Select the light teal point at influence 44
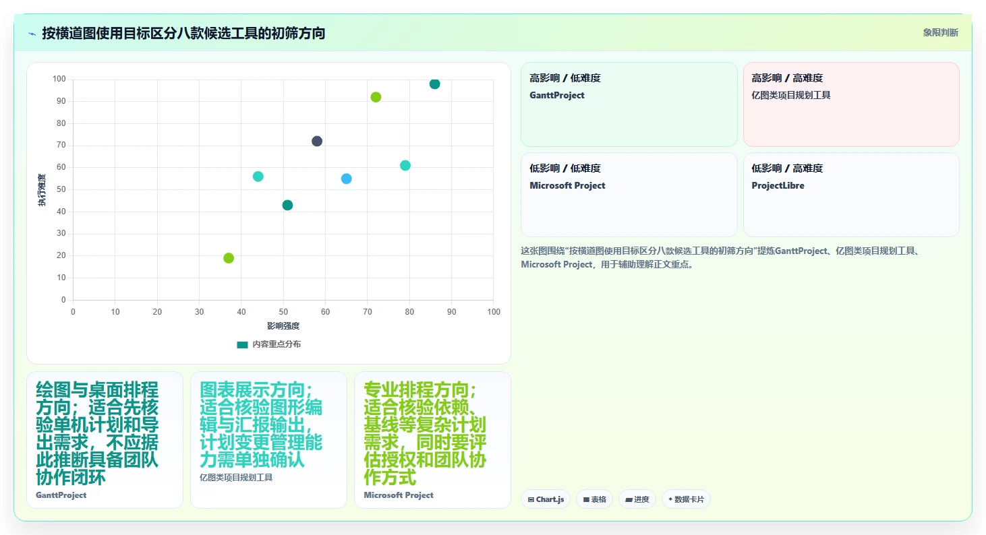The width and height of the screenshot is (986, 535). tap(258, 177)
